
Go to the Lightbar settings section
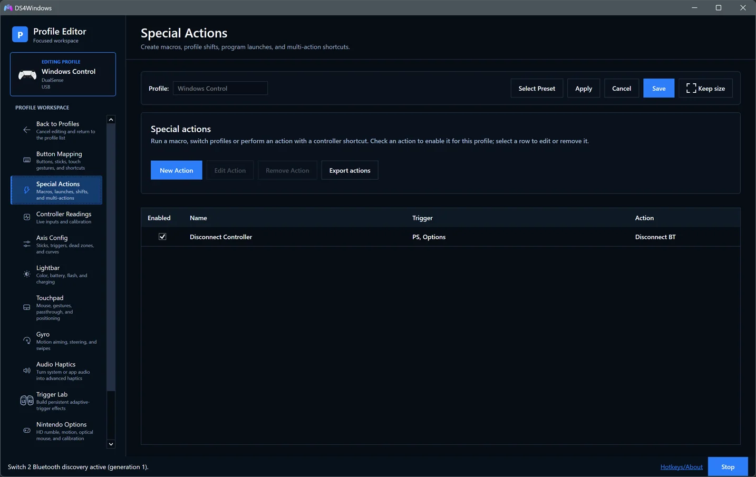pos(56,274)
